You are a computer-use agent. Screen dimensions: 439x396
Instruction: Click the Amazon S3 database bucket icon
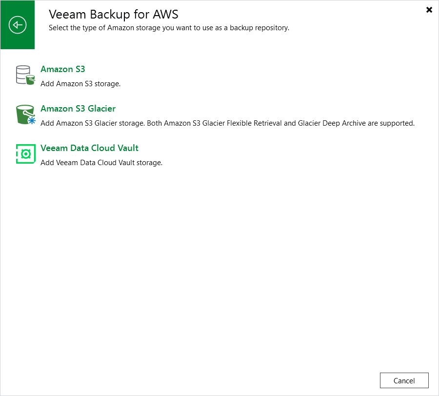pyautogui.click(x=25, y=75)
